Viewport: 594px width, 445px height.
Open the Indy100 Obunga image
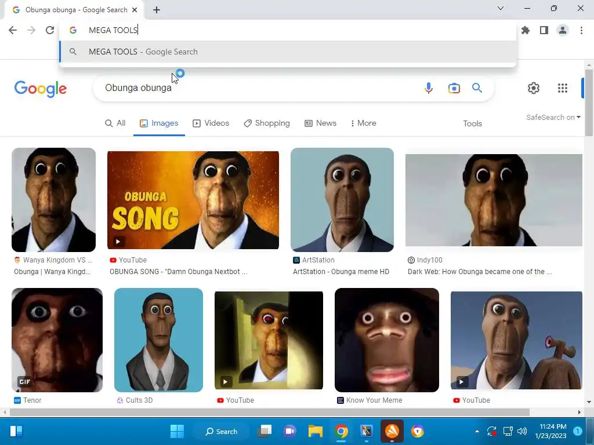tap(494, 200)
